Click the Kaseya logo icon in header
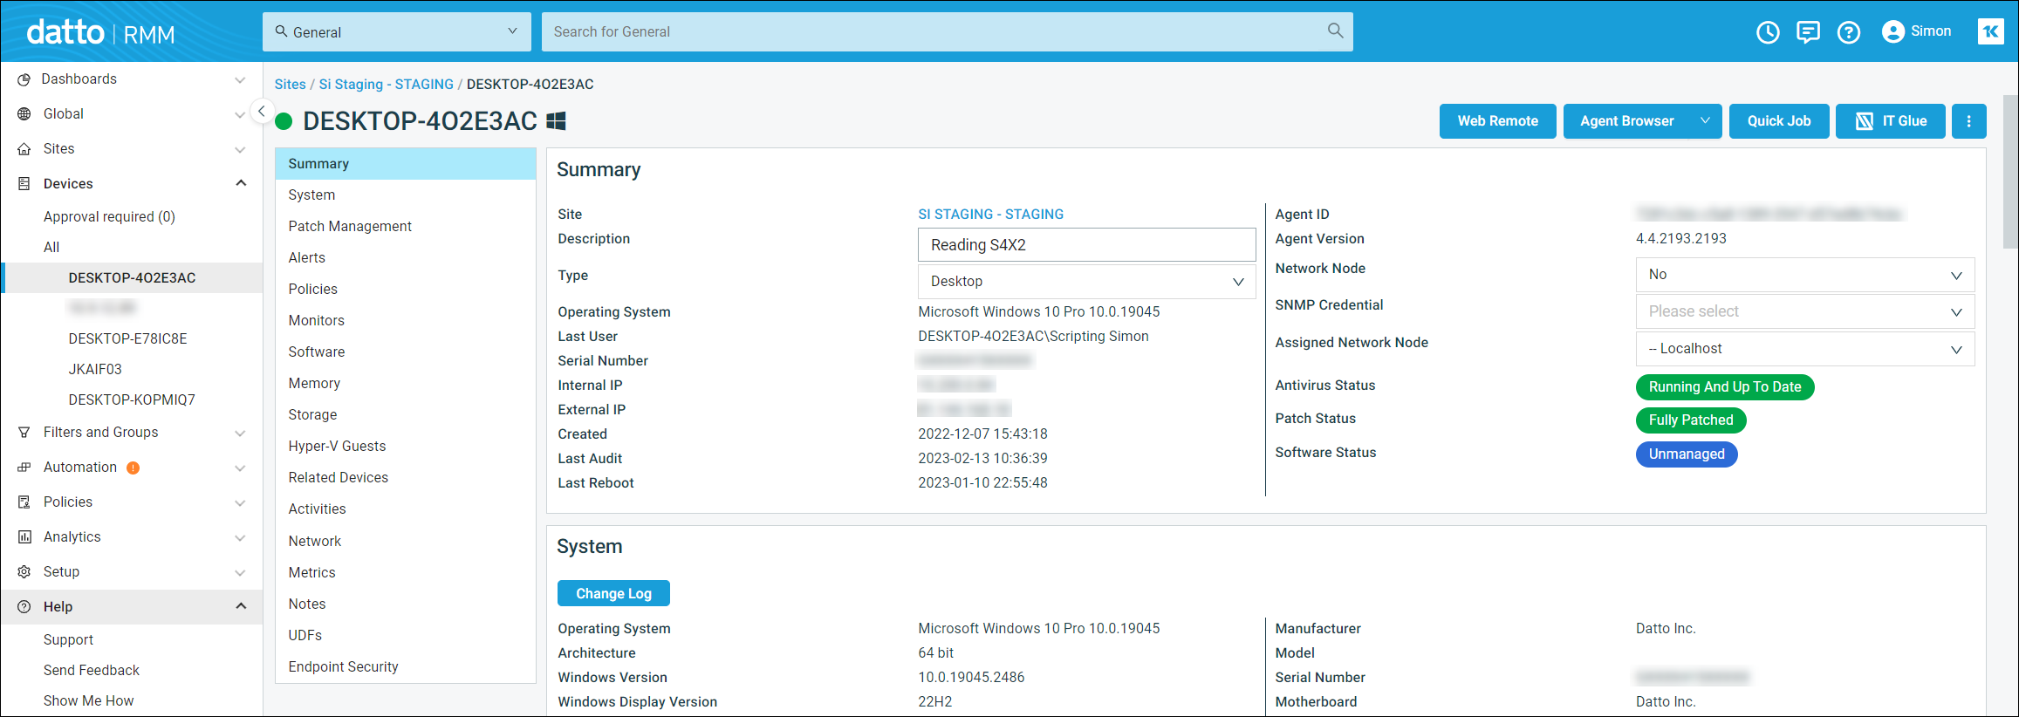This screenshot has height=717, width=2019. tap(1991, 31)
